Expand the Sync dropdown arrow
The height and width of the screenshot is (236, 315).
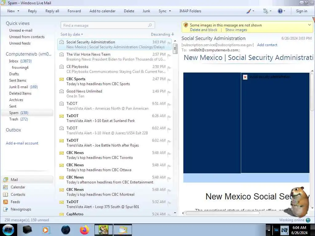pyautogui.click(x=170, y=11)
